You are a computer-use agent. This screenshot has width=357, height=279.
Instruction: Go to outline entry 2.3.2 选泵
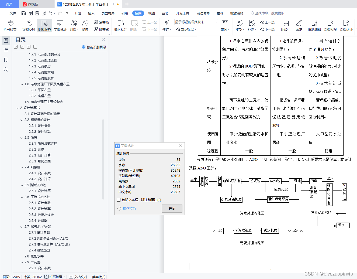click(37, 149)
